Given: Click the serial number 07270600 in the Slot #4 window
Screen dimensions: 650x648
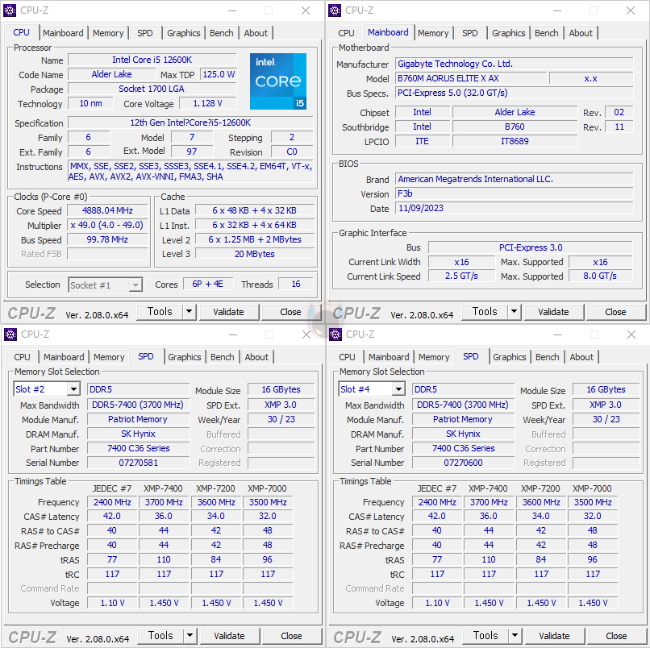Looking at the screenshot, I should point(463,463).
